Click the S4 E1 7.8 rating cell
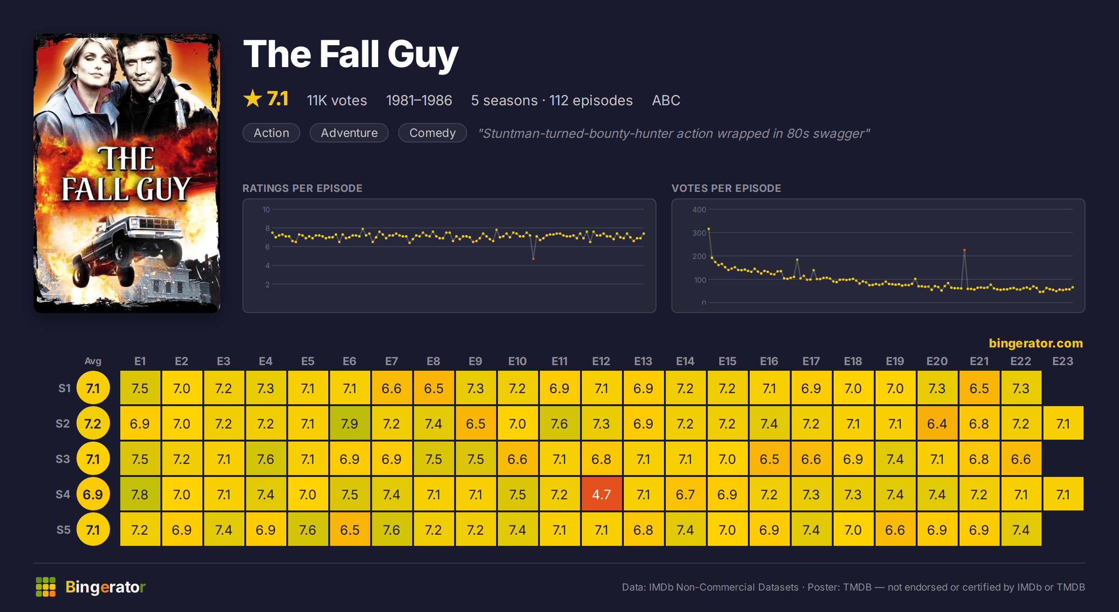Screen dimensions: 1119x612 pyautogui.click(x=140, y=494)
